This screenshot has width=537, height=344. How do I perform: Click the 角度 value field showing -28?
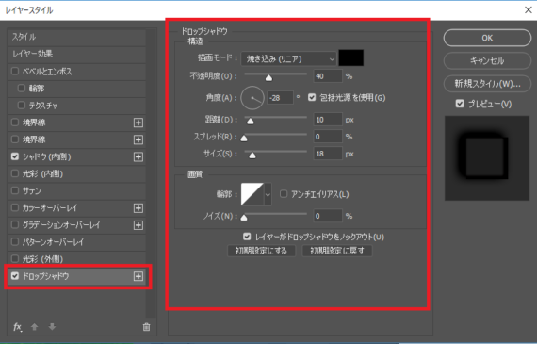tap(280, 98)
